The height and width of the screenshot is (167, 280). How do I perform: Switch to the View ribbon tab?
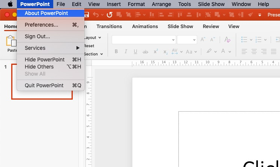coord(234,27)
